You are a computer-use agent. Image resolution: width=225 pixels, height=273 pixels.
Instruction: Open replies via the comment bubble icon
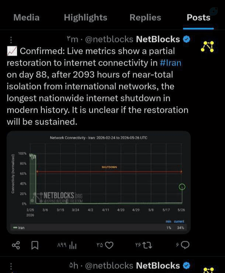tap(185, 245)
